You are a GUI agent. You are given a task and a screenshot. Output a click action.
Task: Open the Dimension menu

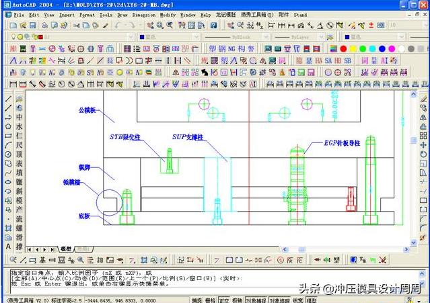[x=144, y=15]
